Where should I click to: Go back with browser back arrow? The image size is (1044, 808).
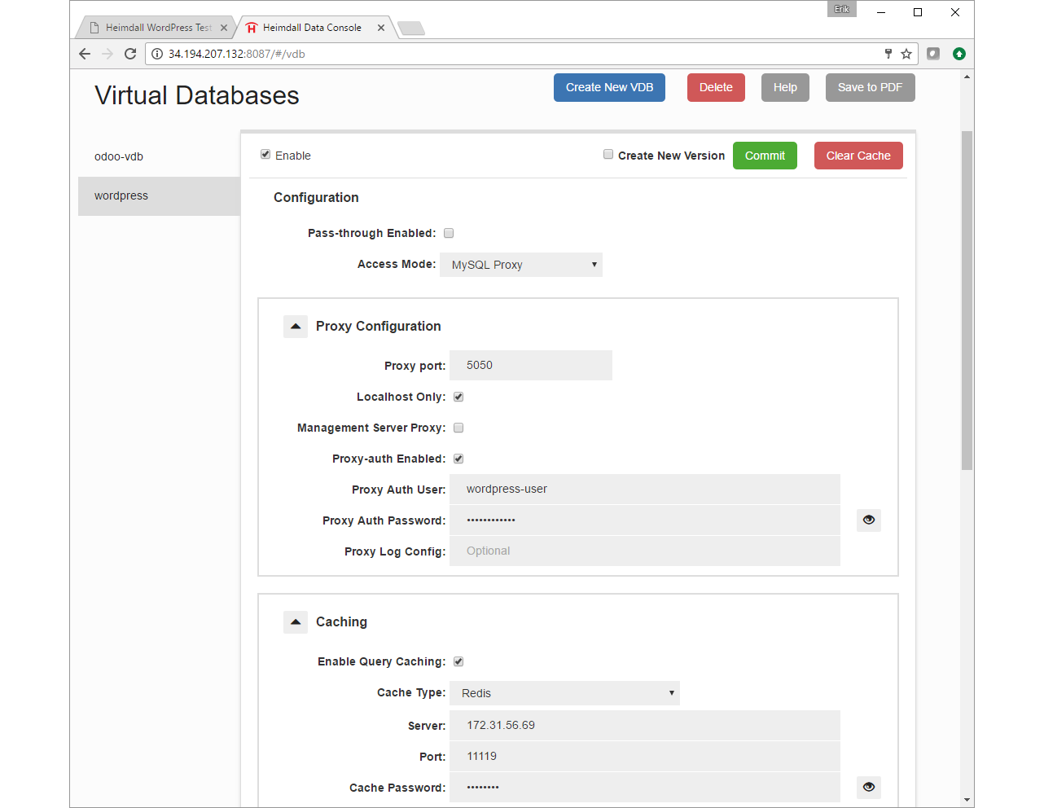click(x=85, y=54)
